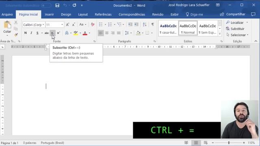The width and height of the screenshot is (260, 146).
Task: Switch to the Exibir tab
Action: tap(175, 15)
